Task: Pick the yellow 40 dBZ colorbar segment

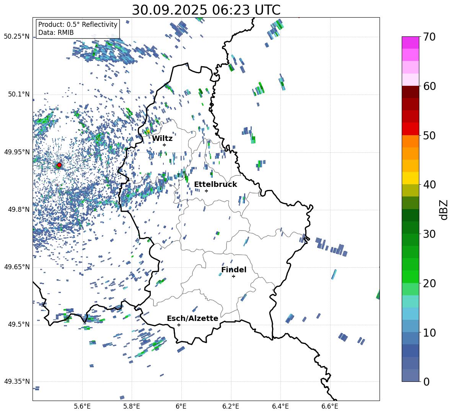Action: [x=410, y=178]
